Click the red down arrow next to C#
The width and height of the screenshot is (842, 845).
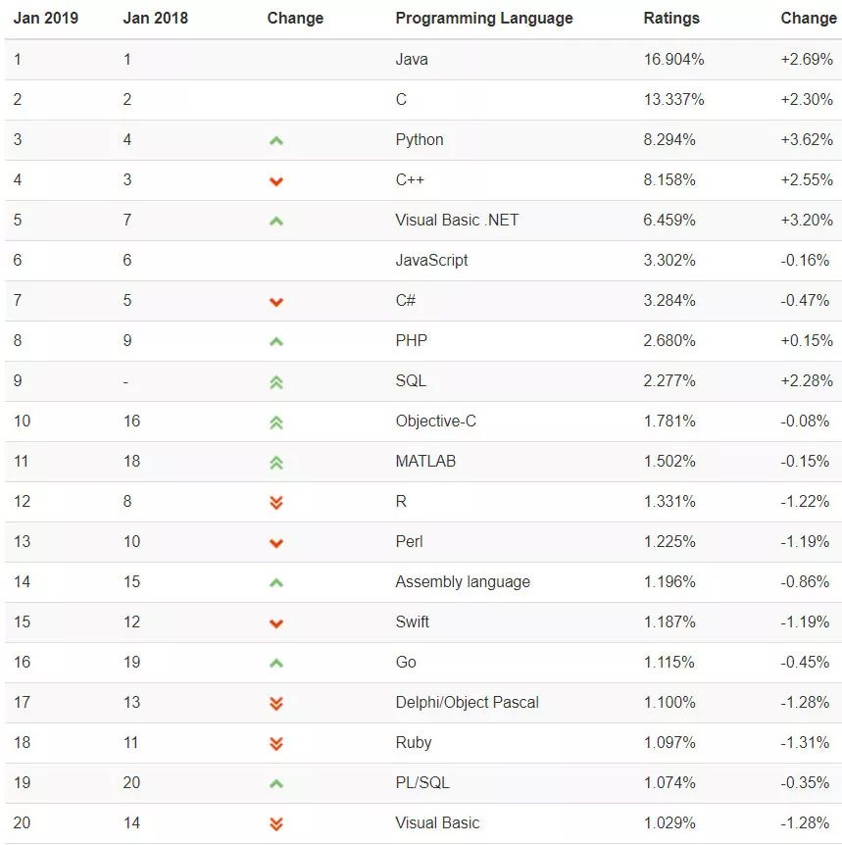[276, 301]
